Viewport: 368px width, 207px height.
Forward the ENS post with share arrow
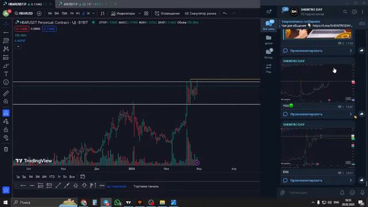pos(362,180)
